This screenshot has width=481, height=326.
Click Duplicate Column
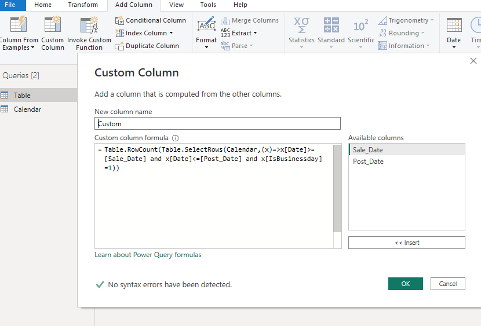147,46
